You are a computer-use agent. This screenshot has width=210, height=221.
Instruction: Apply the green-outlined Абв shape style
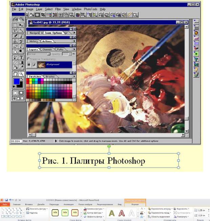(x=65, y=213)
